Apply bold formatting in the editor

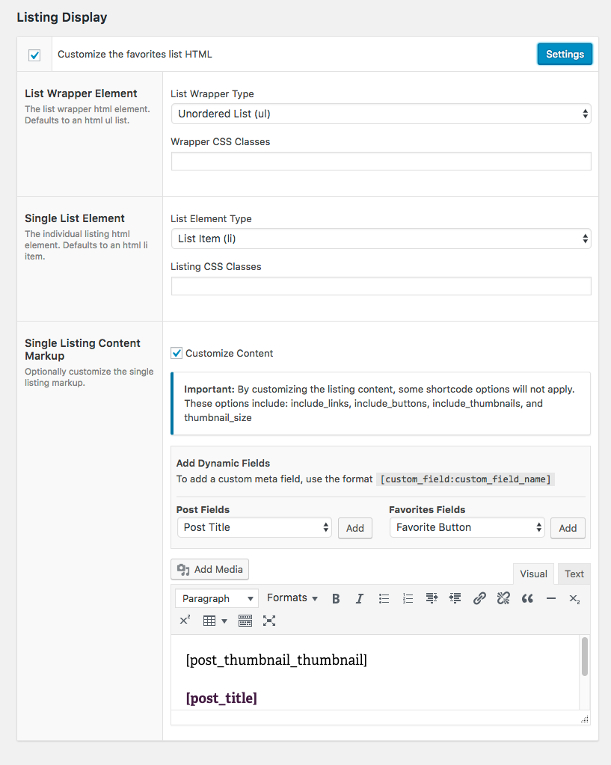pyautogui.click(x=336, y=598)
